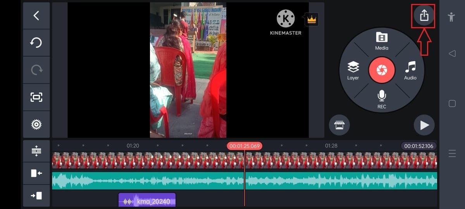Expand the timeline track view
This screenshot has height=209, width=465.
(36, 151)
